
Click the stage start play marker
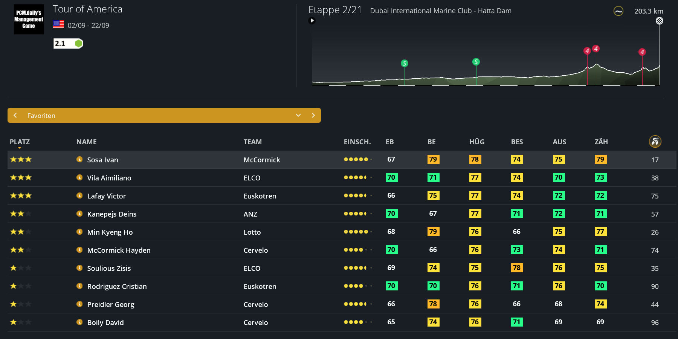tap(312, 21)
